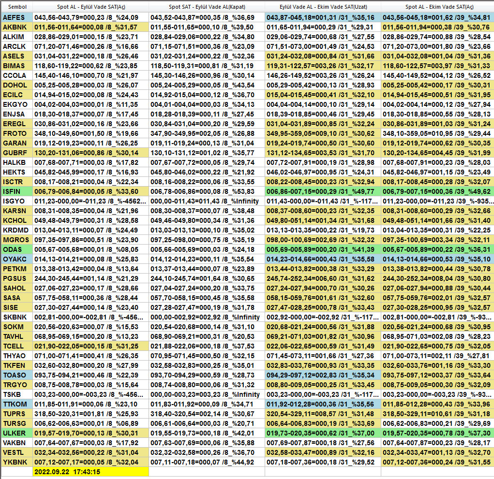494x479 pixels.
Task: Click the GUBRF symbol cell
Action: tap(17, 153)
